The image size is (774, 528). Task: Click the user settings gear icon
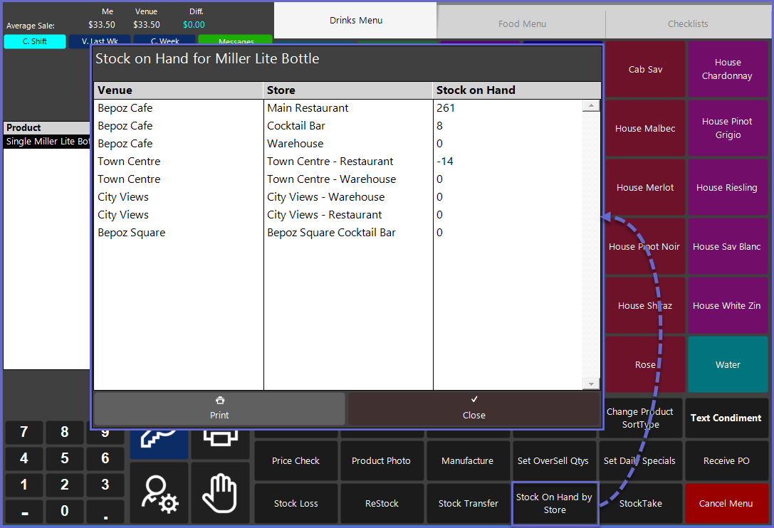[x=159, y=494]
